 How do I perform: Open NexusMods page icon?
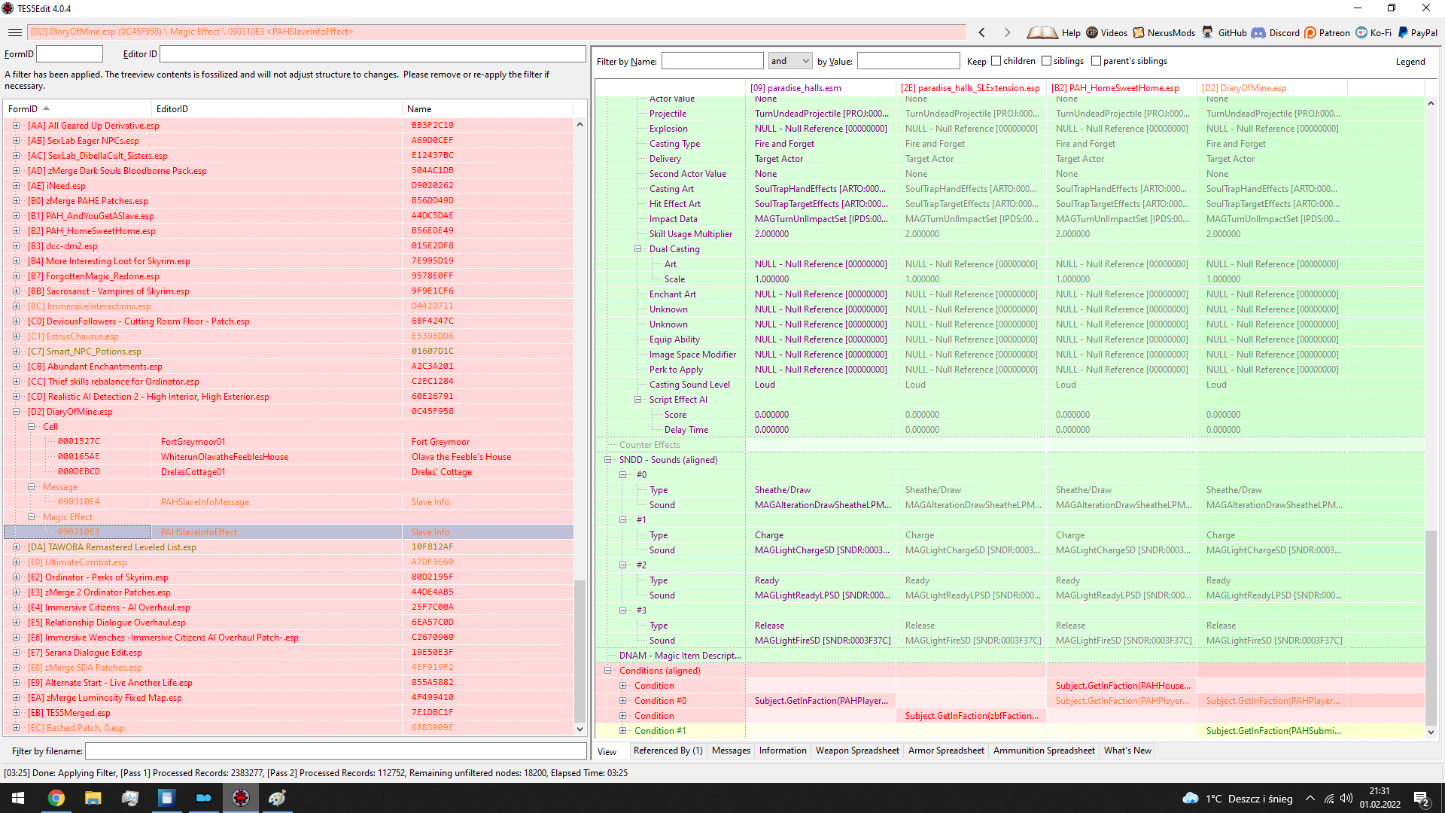click(x=1139, y=32)
